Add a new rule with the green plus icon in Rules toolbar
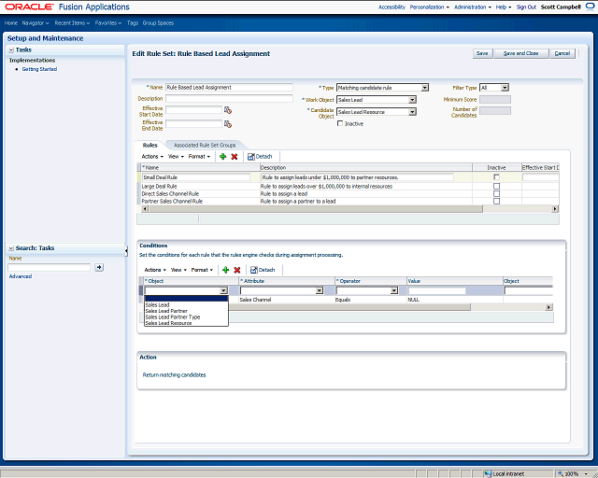This screenshot has height=478, width=598. coord(223,157)
